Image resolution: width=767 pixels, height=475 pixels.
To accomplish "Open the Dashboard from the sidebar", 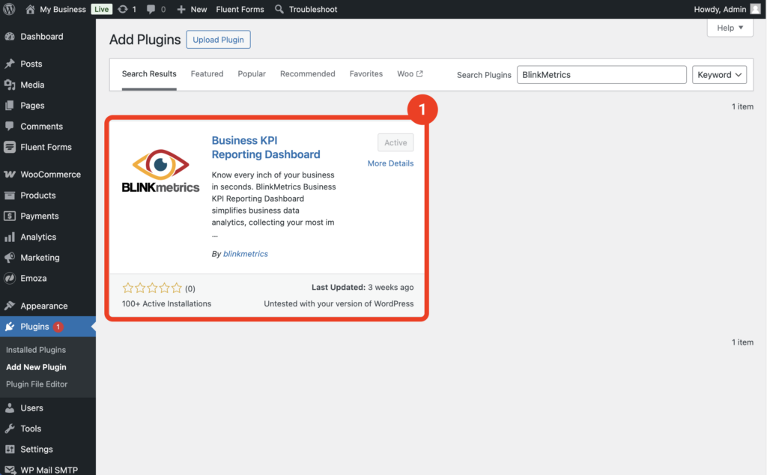I will coord(41,37).
